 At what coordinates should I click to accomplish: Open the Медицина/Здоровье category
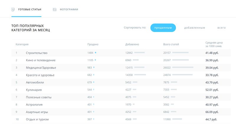coord(41,68)
